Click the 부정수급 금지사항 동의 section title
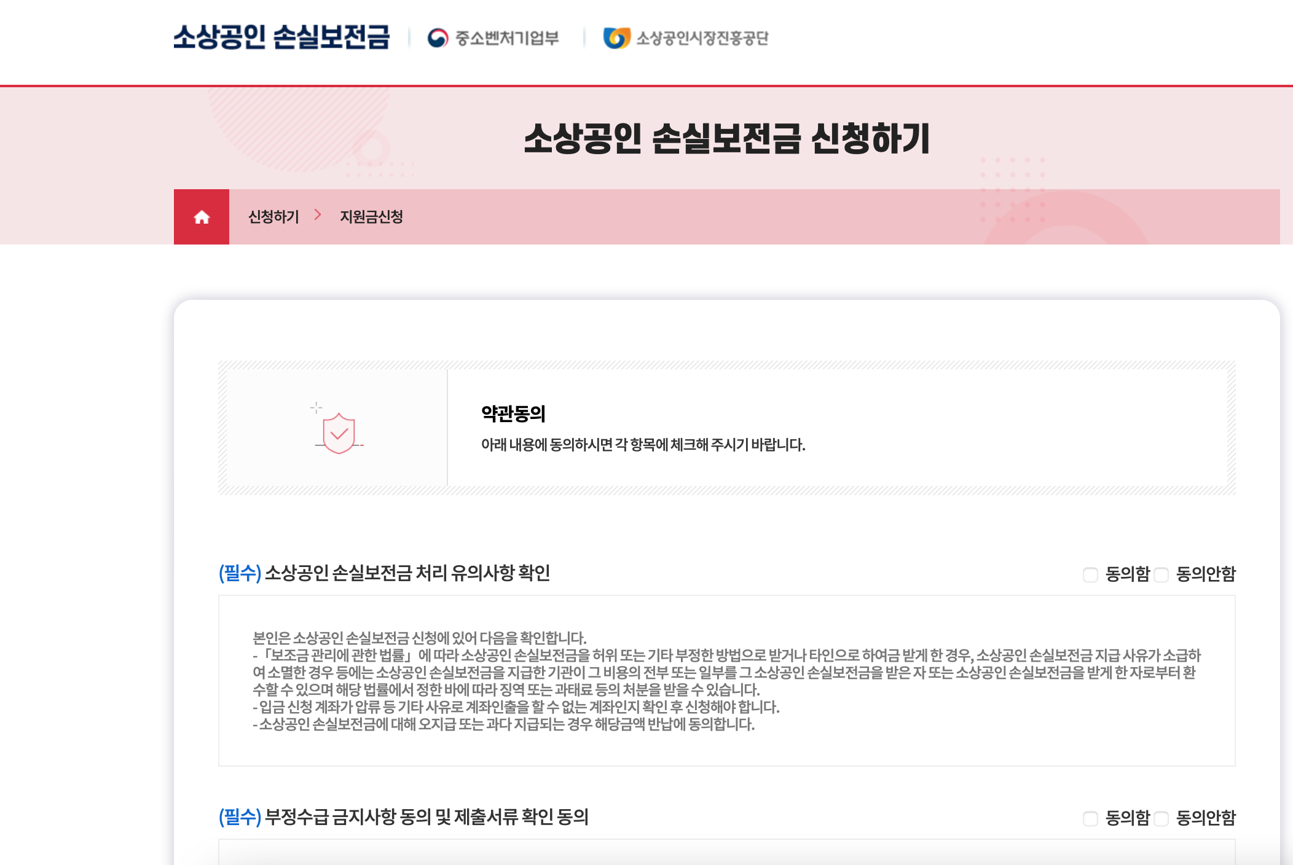This screenshot has width=1293, height=865. [426, 817]
